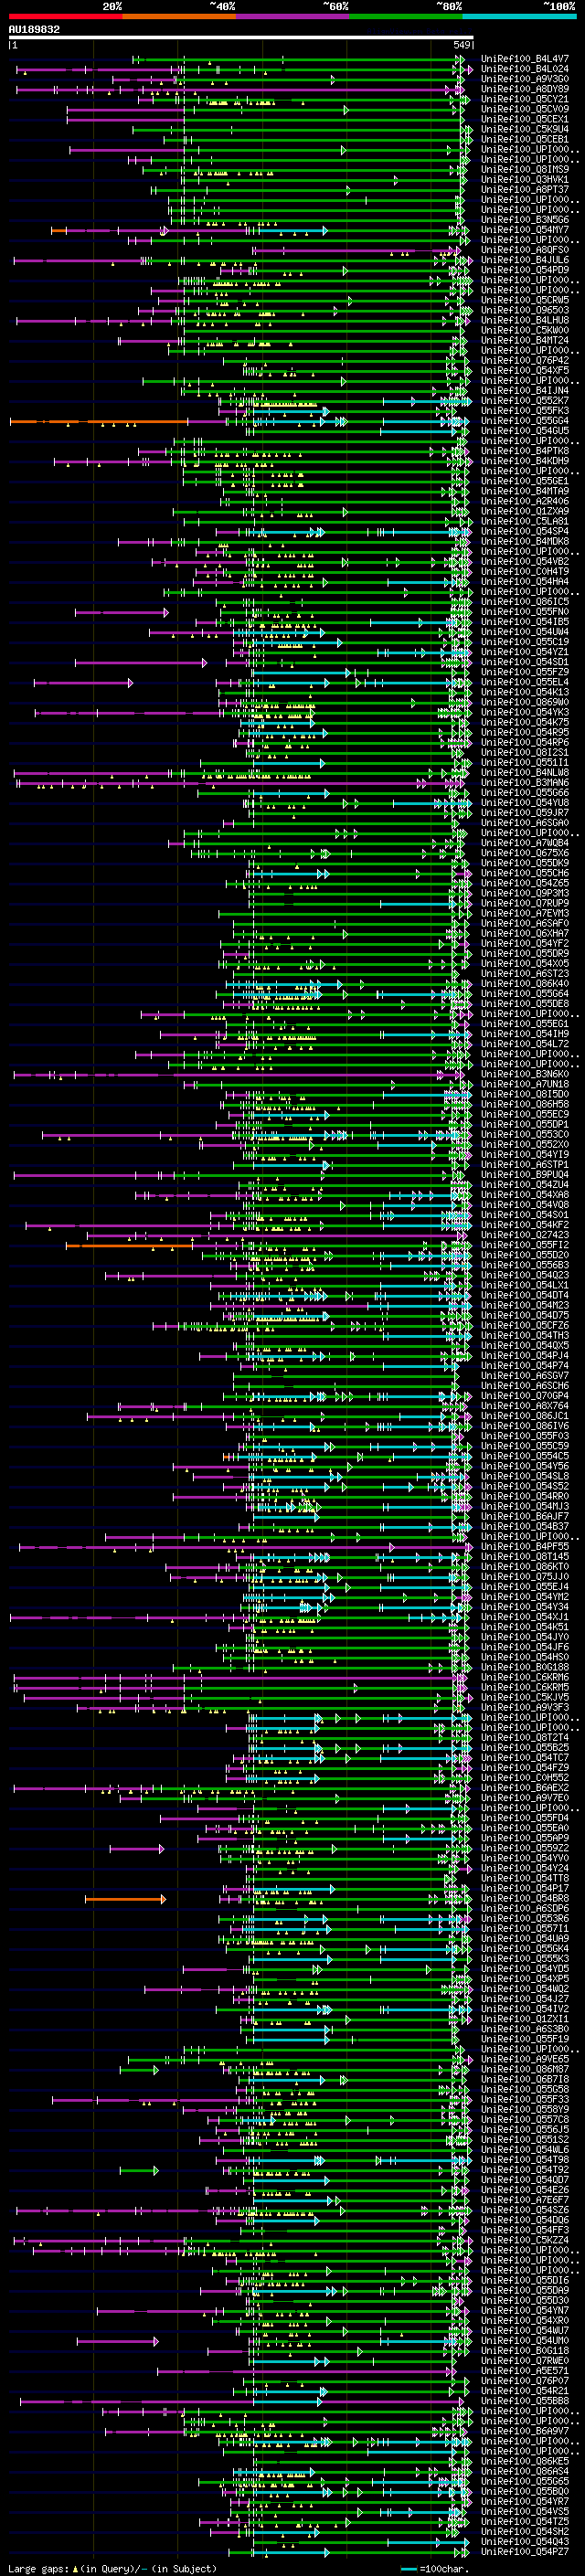Screen dimensions: 585x2576
Task: Select label UniRef100_B4MT24
Action: click(525, 340)
